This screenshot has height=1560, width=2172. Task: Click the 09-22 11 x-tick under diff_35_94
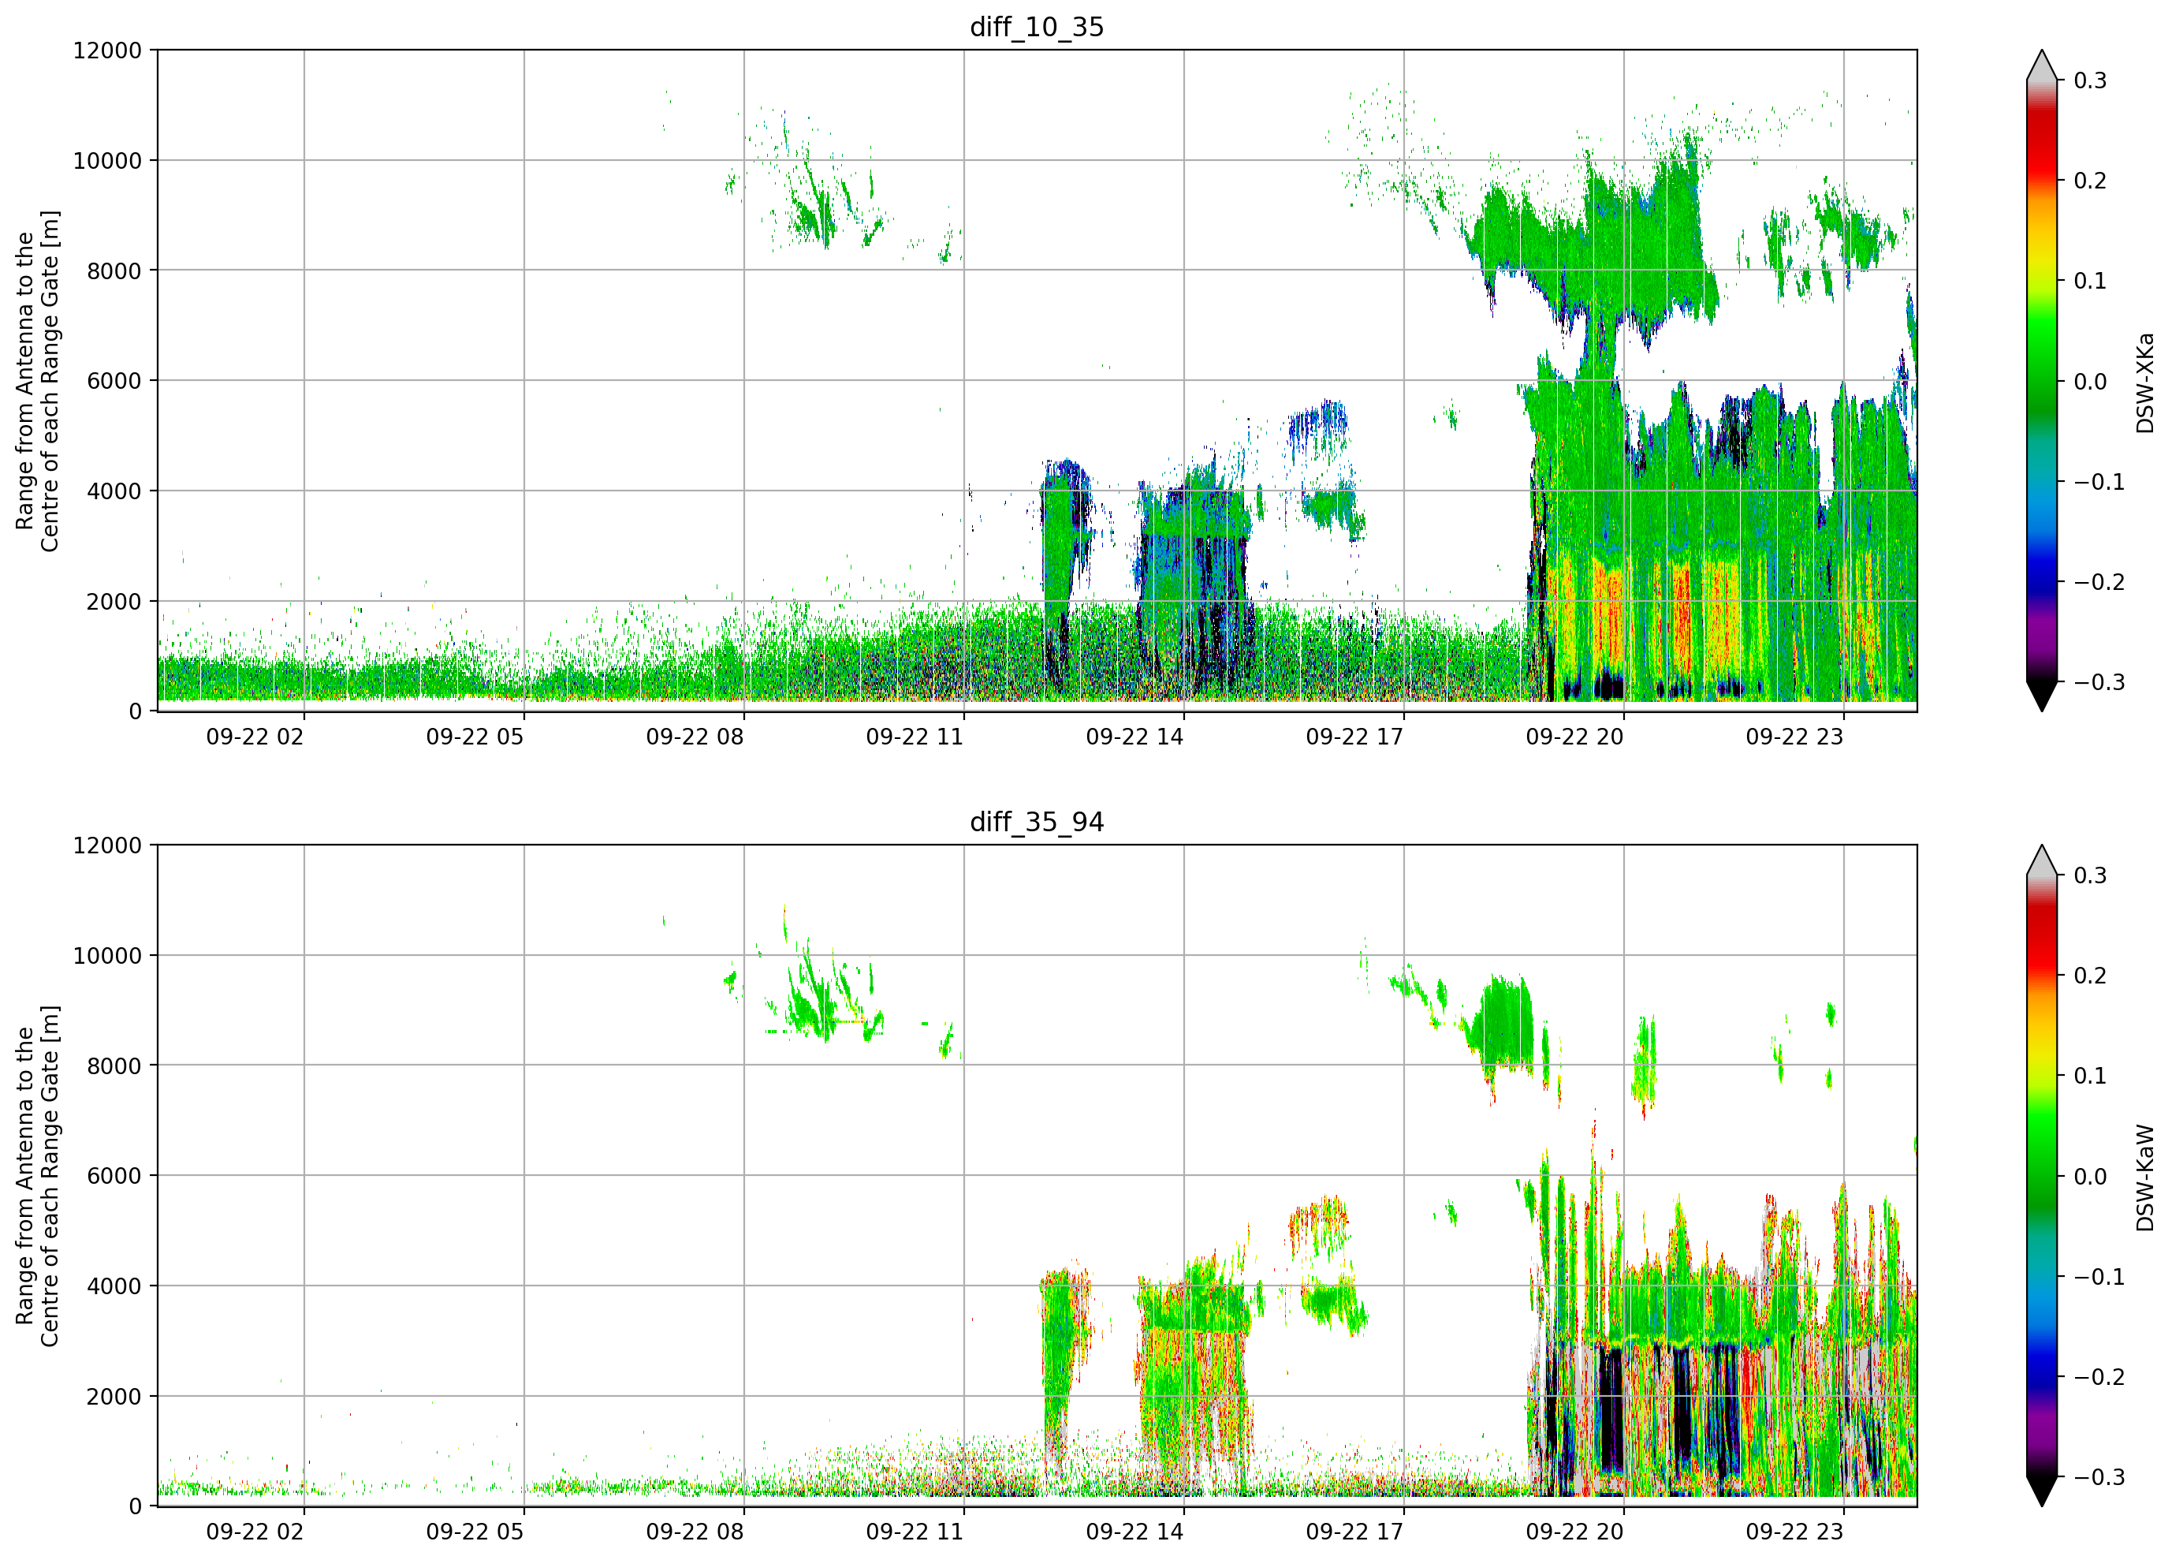point(915,1532)
